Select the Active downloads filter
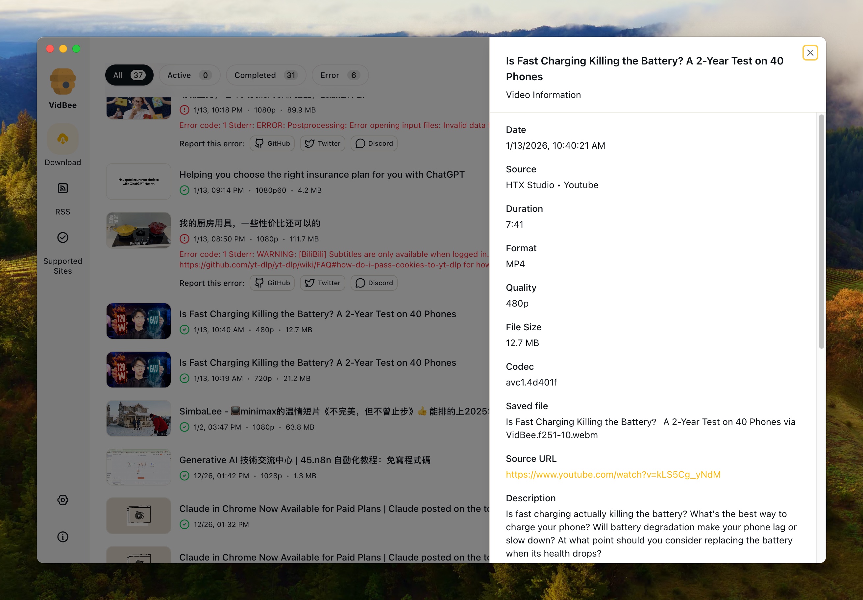The image size is (863, 600). (x=189, y=75)
